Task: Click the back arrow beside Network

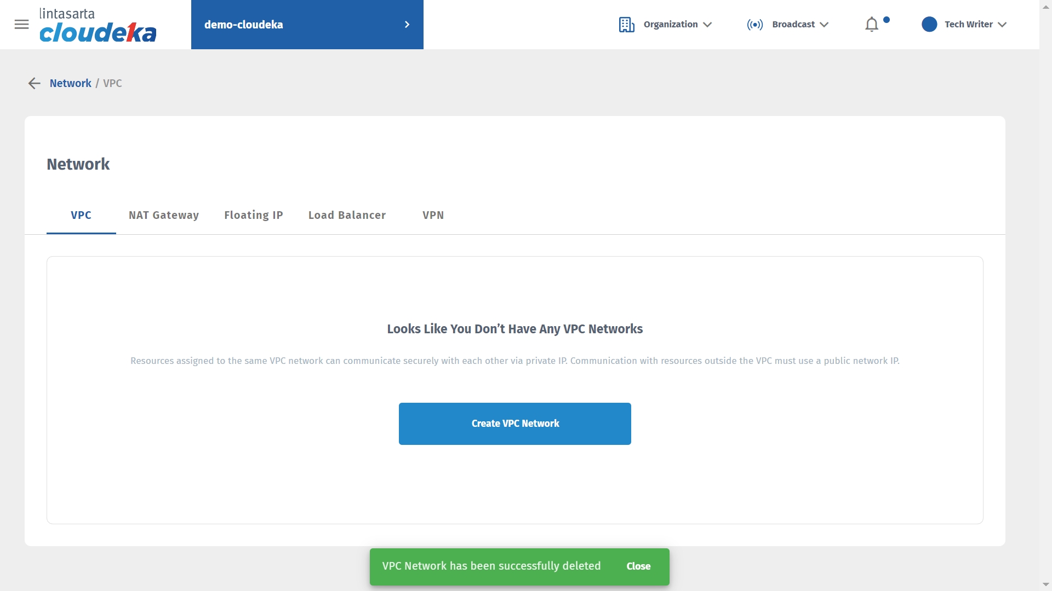Action: coord(34,83)
